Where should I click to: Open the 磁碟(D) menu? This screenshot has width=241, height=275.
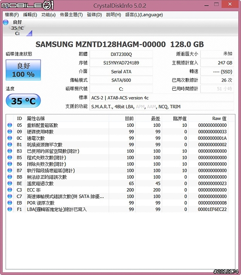[95, 15]
